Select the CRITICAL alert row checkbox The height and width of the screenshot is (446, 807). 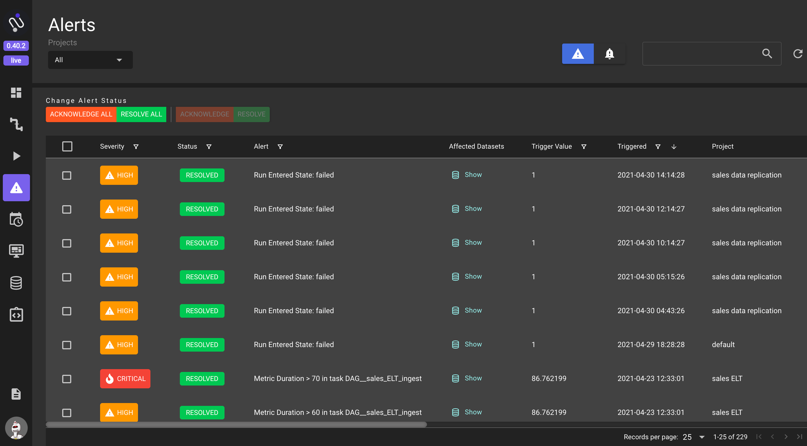[x=67, y=379]
